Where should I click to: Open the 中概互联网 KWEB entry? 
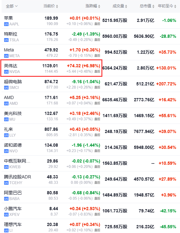[91, 163]
